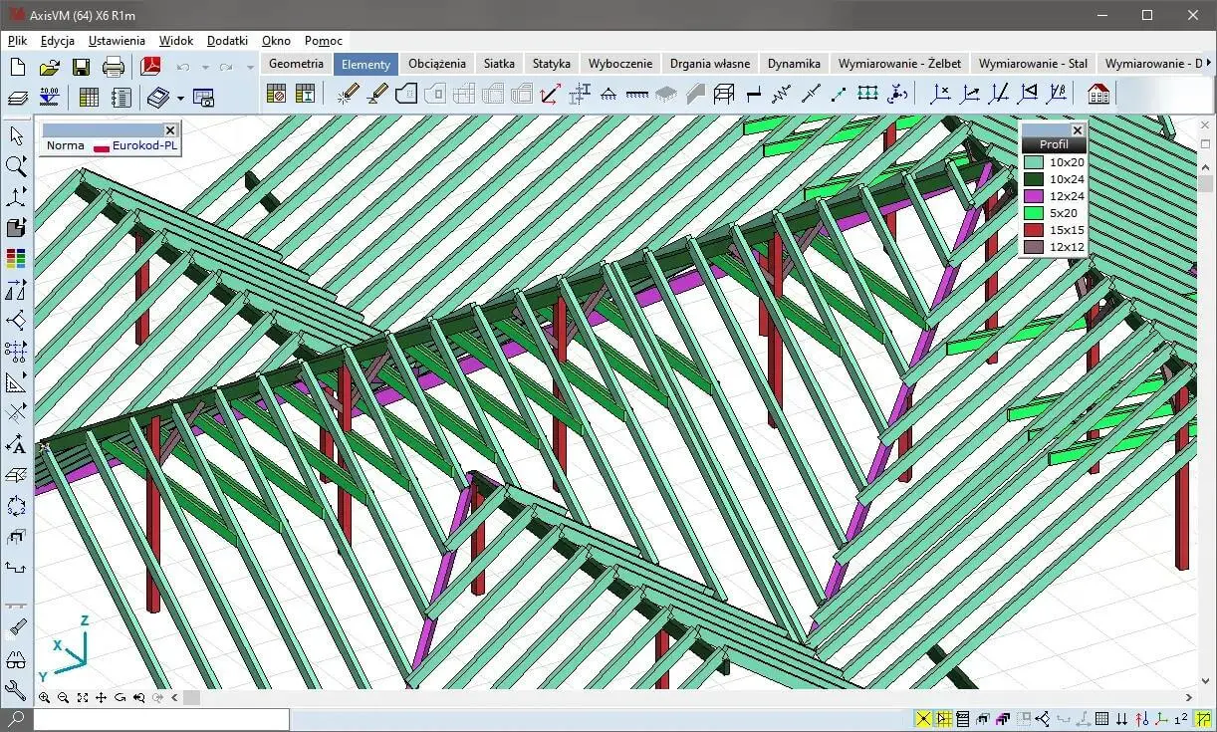Click the 12x24 magenta color swatch
The width and height of the screenshot is (1217, 732).
(1035, 196)
